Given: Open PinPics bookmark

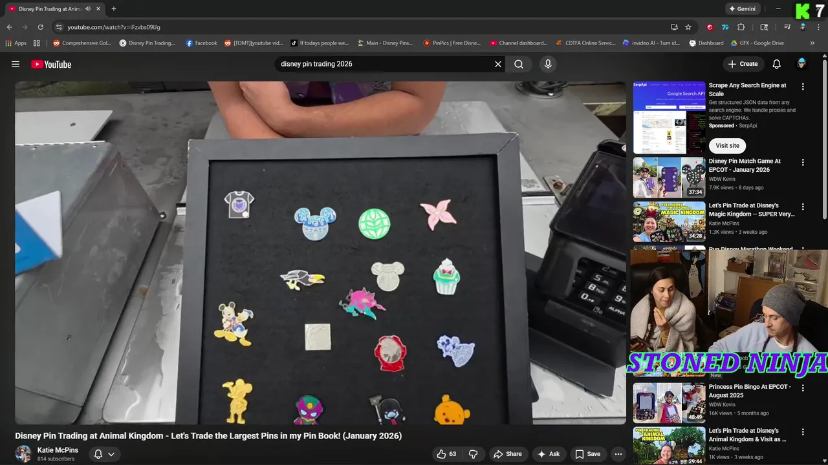Looking at the screenshot, I should point(452,43).
